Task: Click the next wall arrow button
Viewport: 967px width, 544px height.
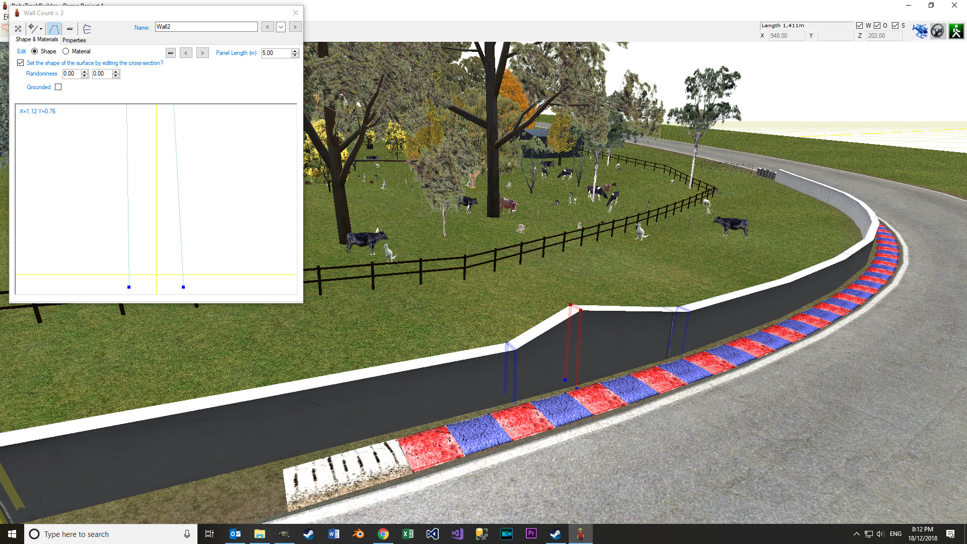Action: [295, 26]
